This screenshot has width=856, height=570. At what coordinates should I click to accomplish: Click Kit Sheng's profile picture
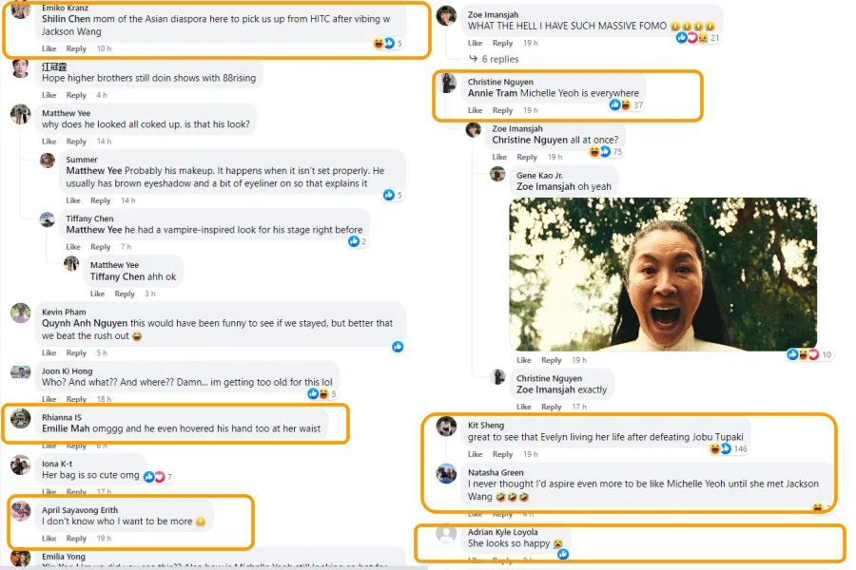click(x=446, y=426)
